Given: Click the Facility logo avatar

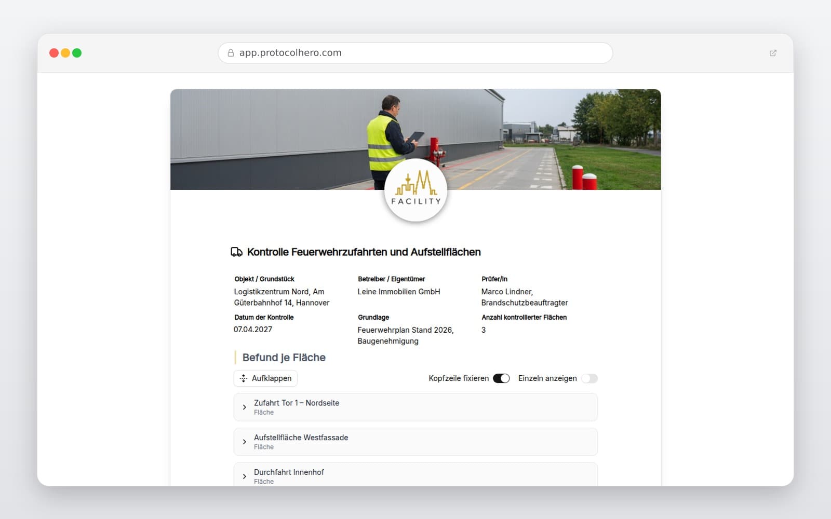Looking at the screenshot, I should (x=415, y=190).
